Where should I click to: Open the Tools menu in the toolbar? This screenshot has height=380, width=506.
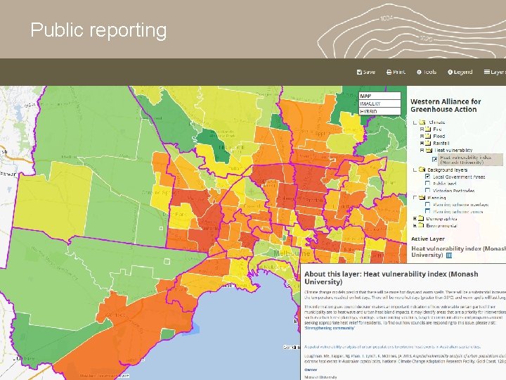click(427, 72)
